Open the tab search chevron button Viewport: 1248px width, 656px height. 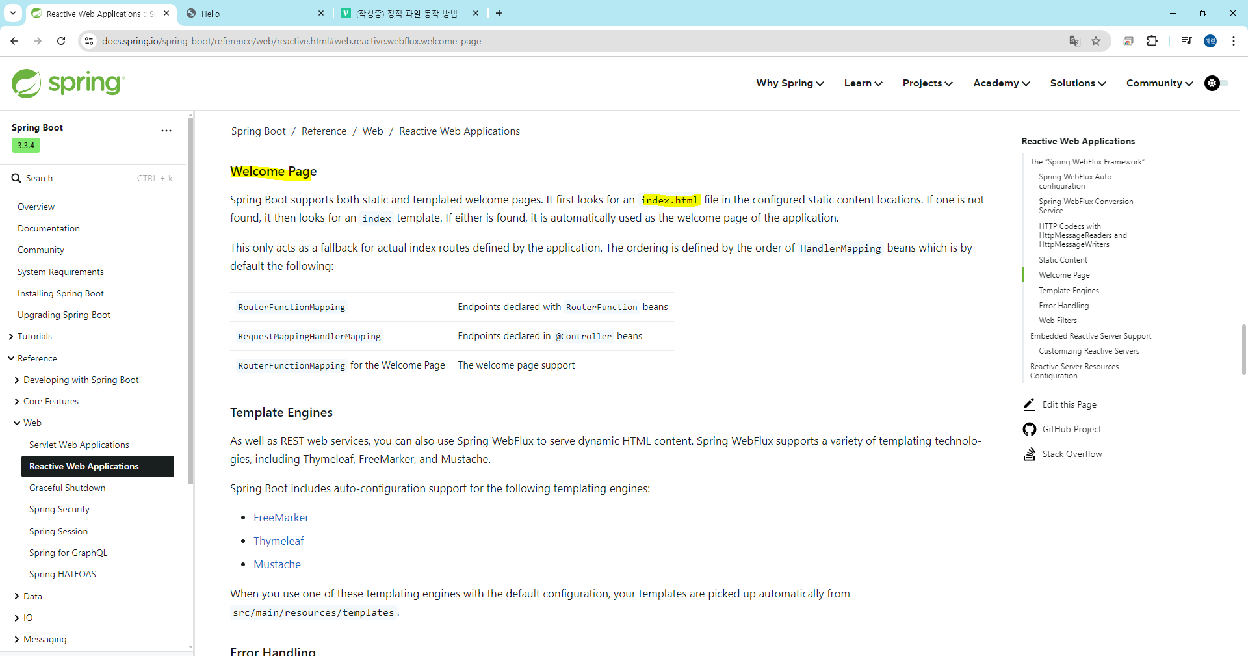pos(12,13)
